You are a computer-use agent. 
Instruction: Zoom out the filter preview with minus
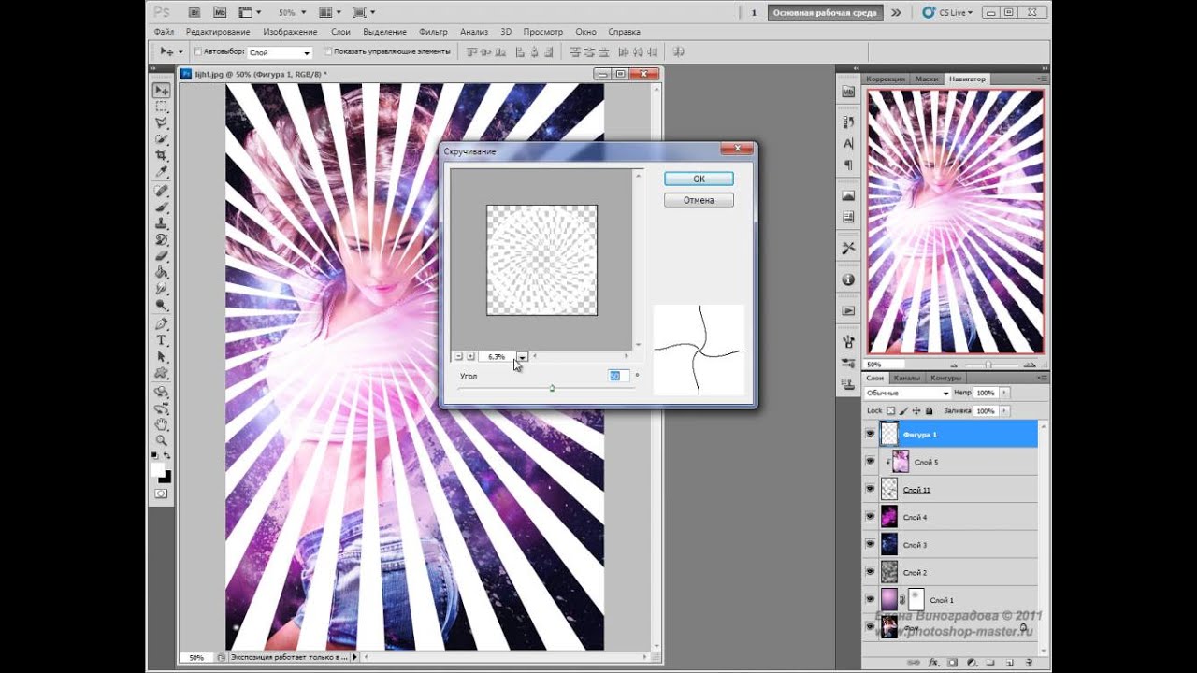point(458,356)
